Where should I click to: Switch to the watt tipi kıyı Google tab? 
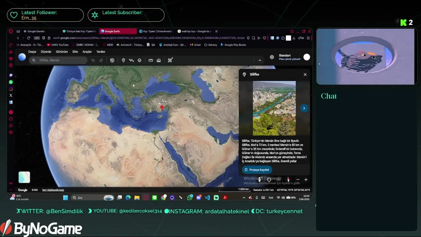pyautogui.click(x=195, y=31)
